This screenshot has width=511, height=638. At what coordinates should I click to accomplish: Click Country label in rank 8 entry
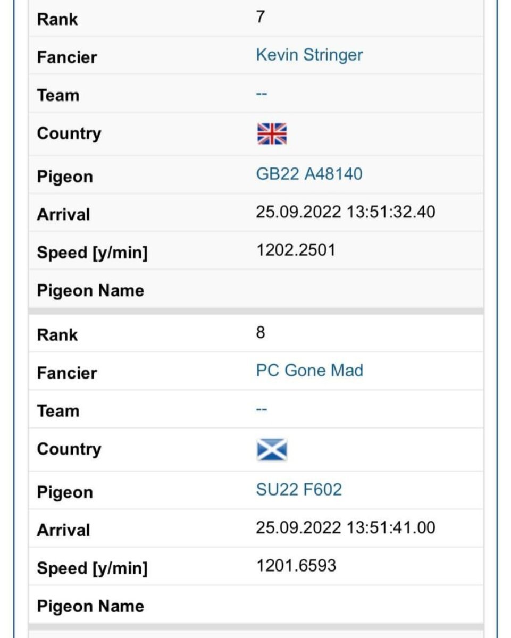point(69,449)
